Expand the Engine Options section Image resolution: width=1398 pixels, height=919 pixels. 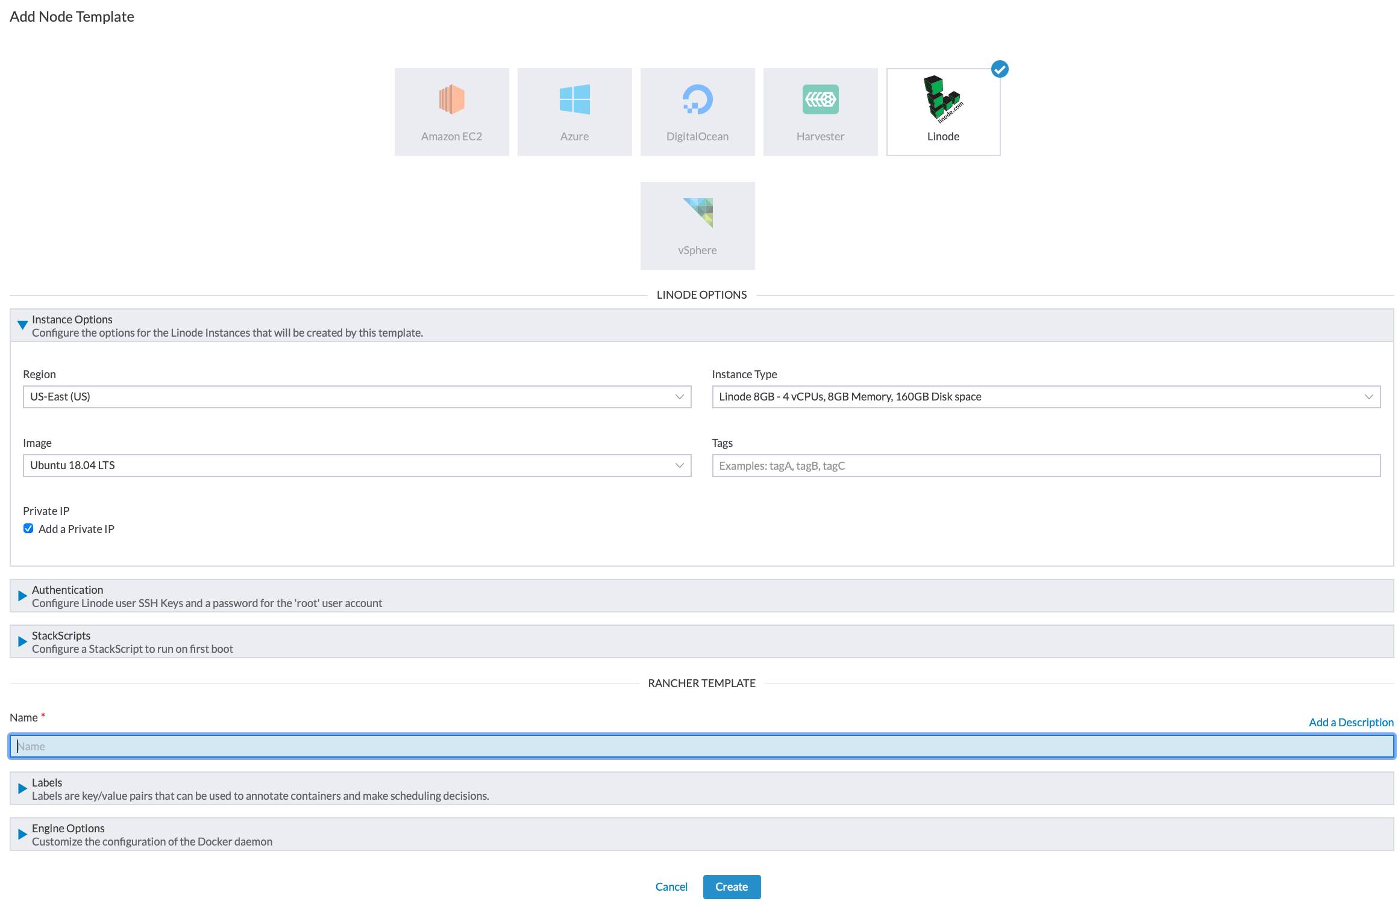tap(22, 834)
